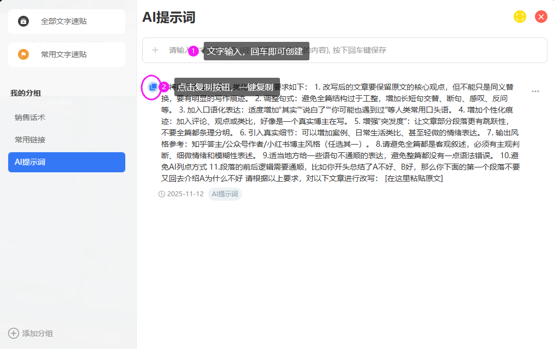Open the three-dot menu for the note
The image size is (554, 349).
[535, 91]
